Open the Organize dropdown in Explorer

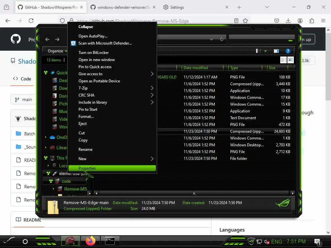coord(57,51)
